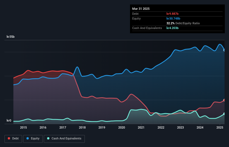Toggle the Equity series legend button
Image resolution: width=229 pixels, height=147 pixels.
(33, 139)
